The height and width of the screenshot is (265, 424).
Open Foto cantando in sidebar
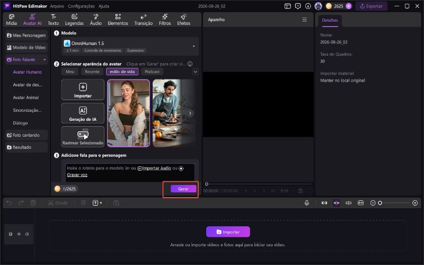click(x=26, y=135)
